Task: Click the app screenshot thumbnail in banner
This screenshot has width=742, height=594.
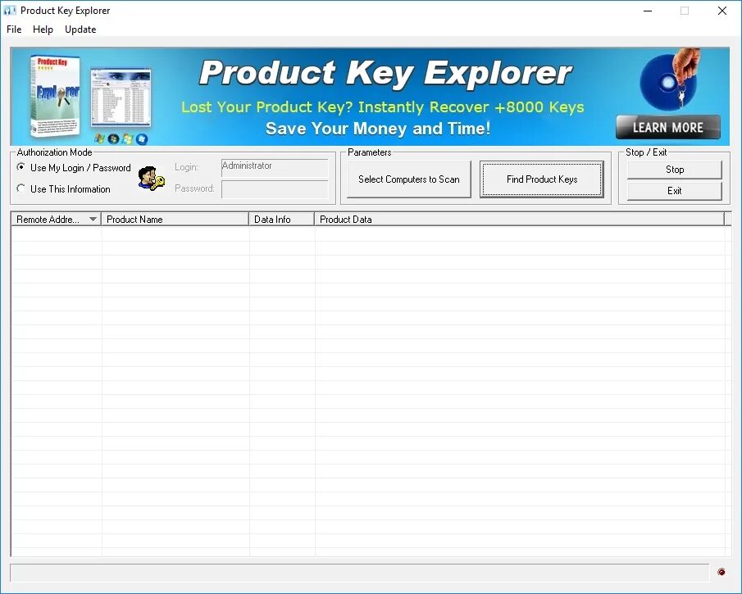Action: coord(121,97)
